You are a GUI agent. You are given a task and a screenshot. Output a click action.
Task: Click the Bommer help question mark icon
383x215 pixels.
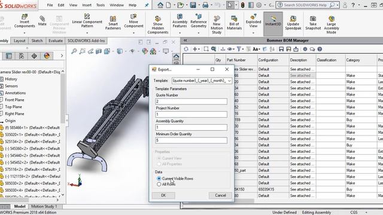320,49
